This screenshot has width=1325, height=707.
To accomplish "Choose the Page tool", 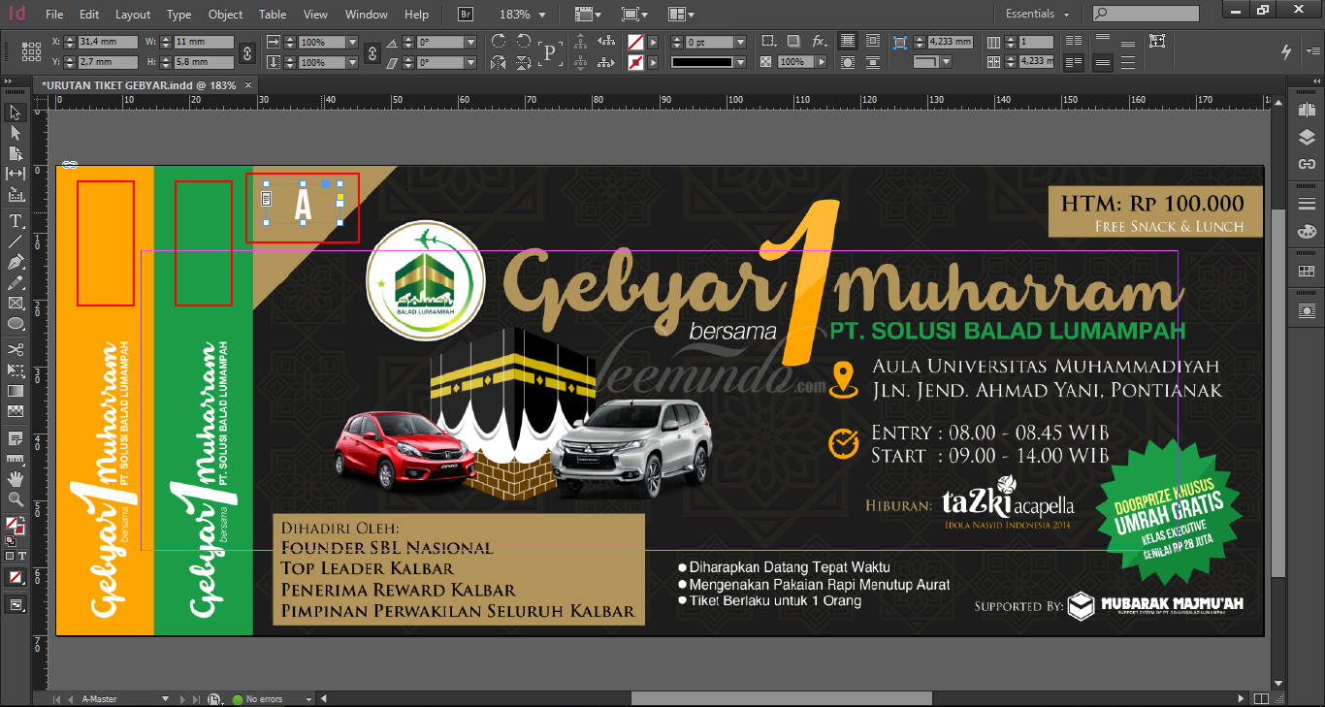I will tap(16, 153).
